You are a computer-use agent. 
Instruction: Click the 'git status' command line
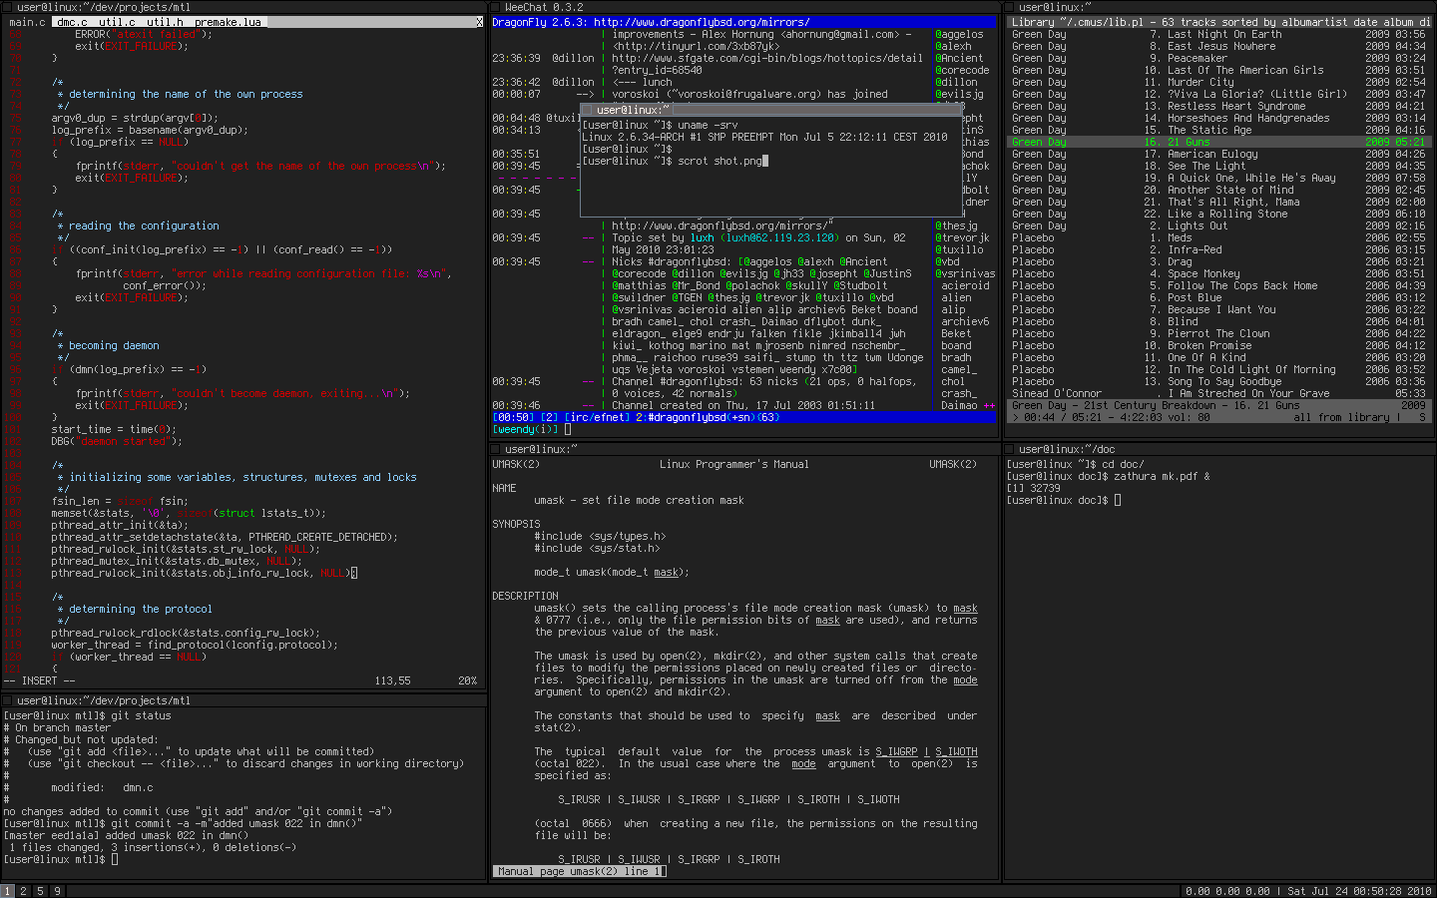(141, 715)
